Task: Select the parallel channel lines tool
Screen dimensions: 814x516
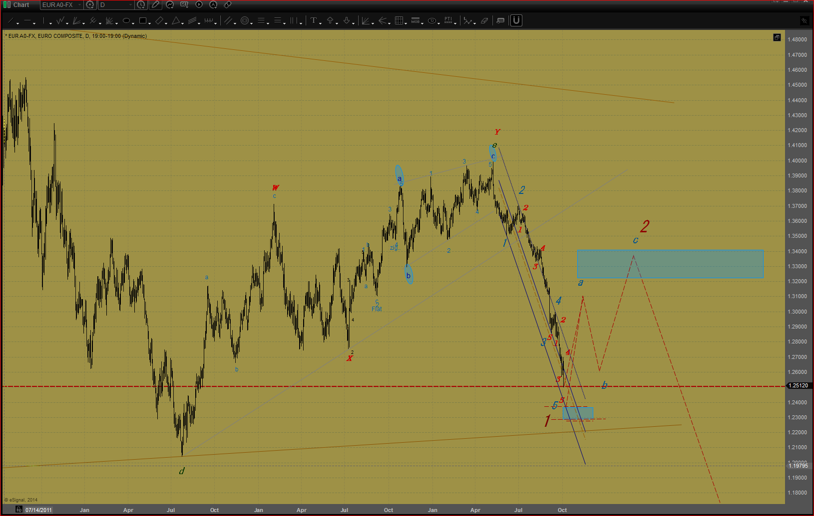Action: [228, 20]
